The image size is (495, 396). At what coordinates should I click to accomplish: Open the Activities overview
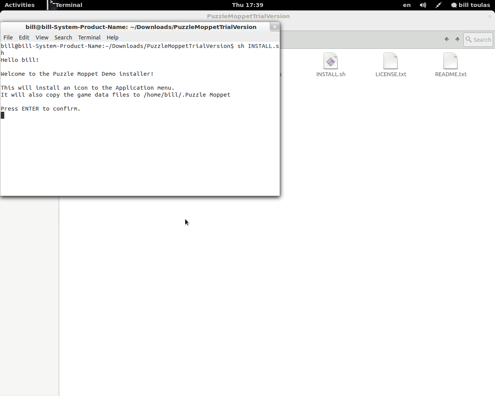[x=20, y=5]
